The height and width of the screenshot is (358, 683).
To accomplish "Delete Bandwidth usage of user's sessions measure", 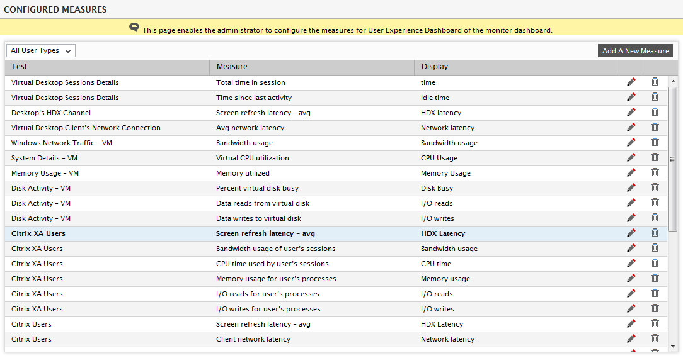I will tap(655, 248).
